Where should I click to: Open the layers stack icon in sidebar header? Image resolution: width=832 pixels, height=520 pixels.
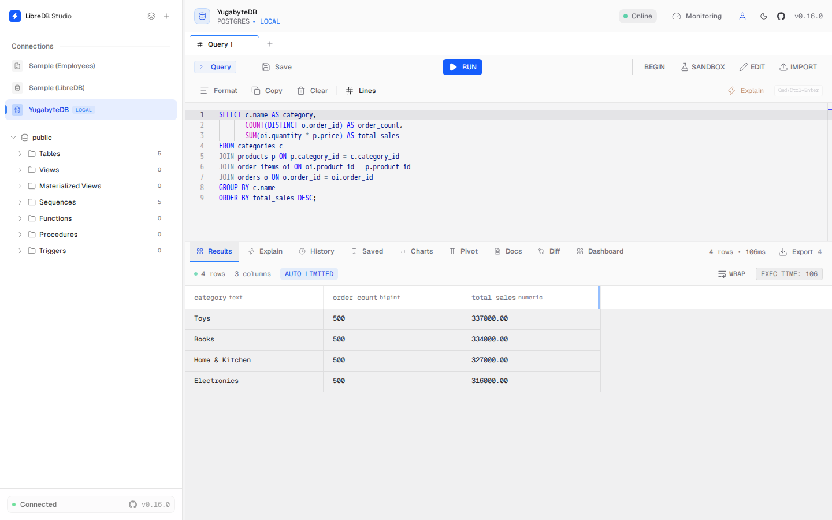pos(151,16)
